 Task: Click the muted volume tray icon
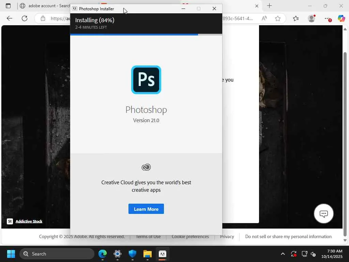coord(314,254)
